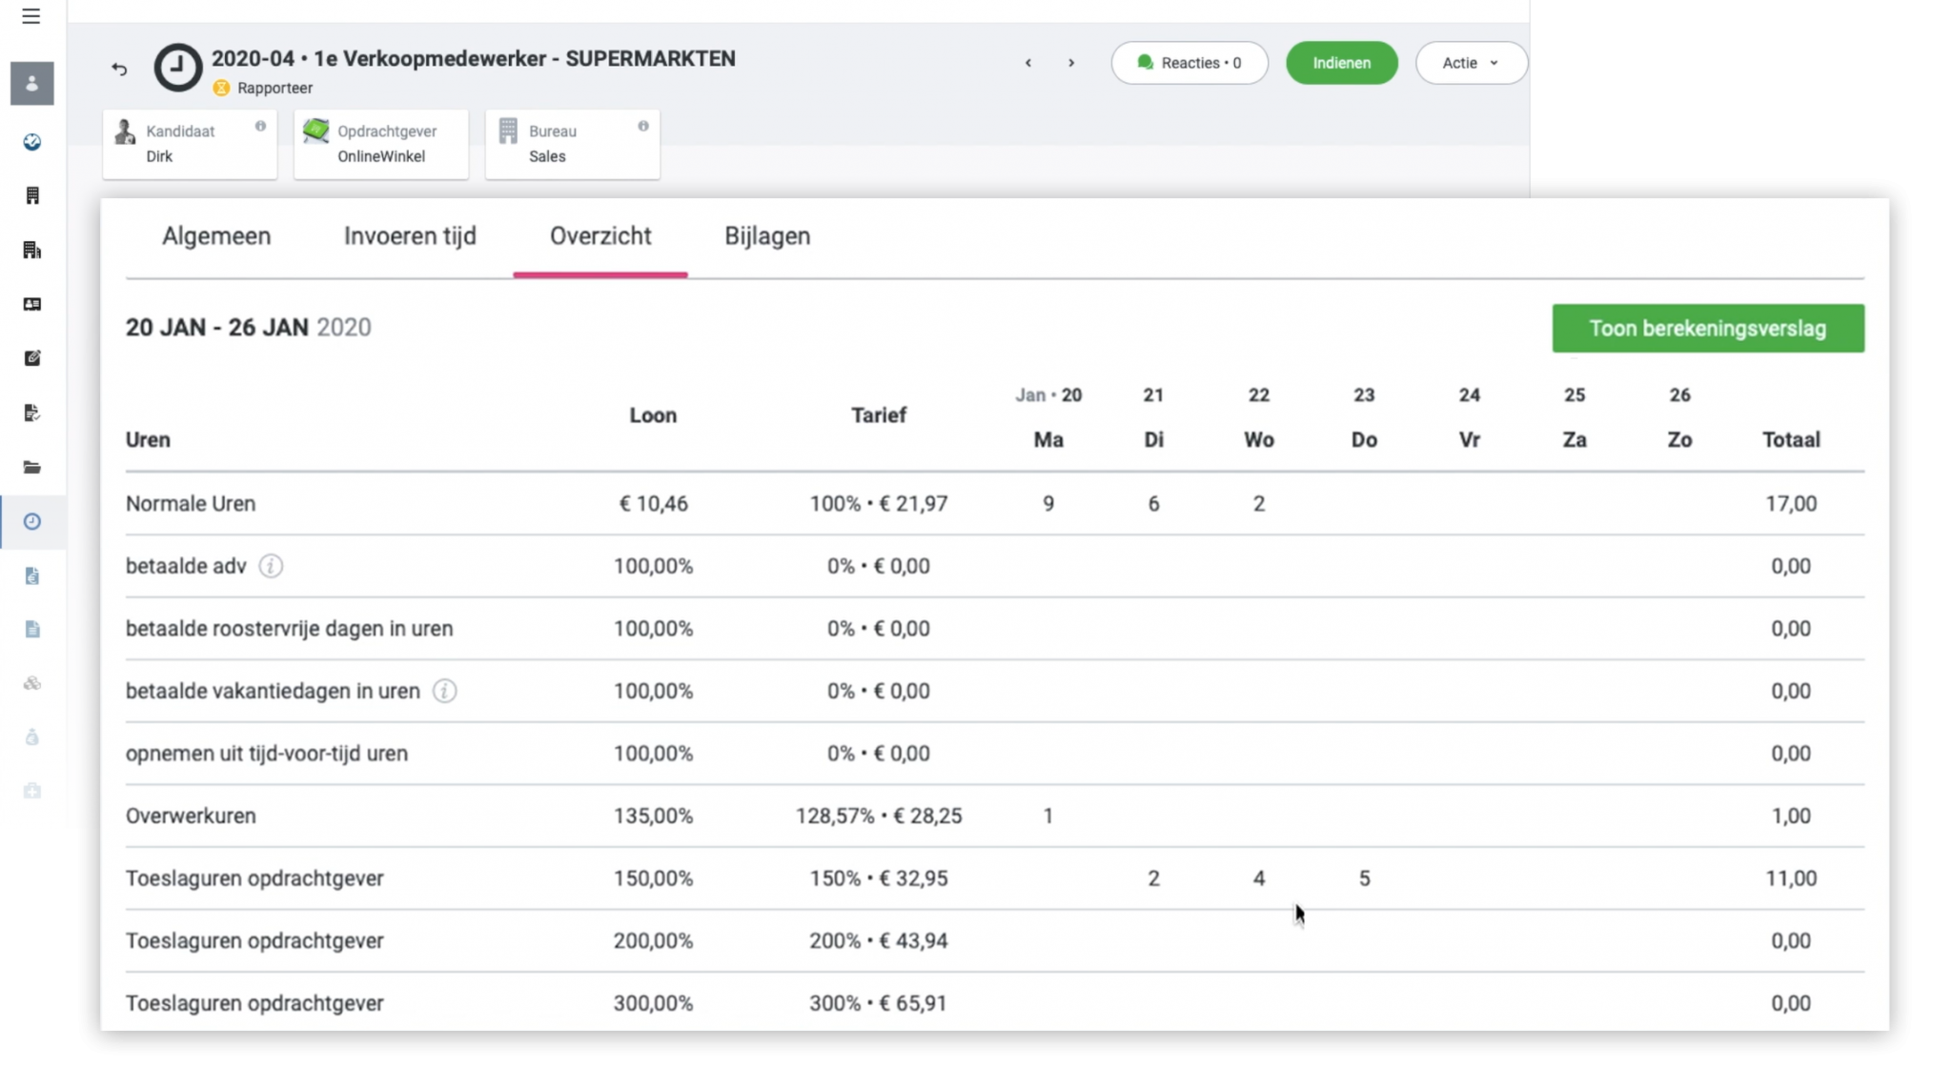Select the clock timesheet icon in sidebar
Screen dimensions: 1952x1088
[31, 521]
